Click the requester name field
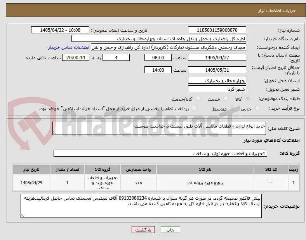The image size is (306, 240). pyautogui.click(x=169, y=47)
